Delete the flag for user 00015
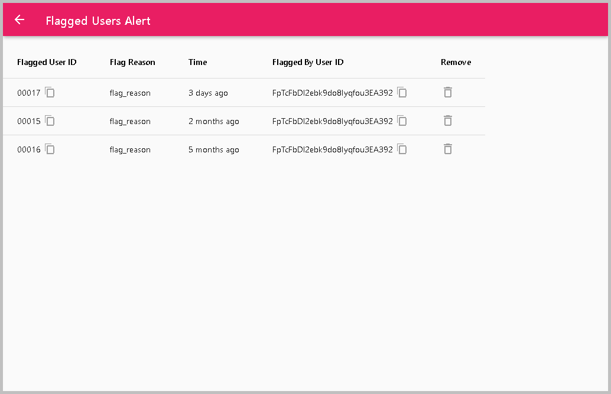The width and height of the screenshot is (611, 394). pos(448,121)
